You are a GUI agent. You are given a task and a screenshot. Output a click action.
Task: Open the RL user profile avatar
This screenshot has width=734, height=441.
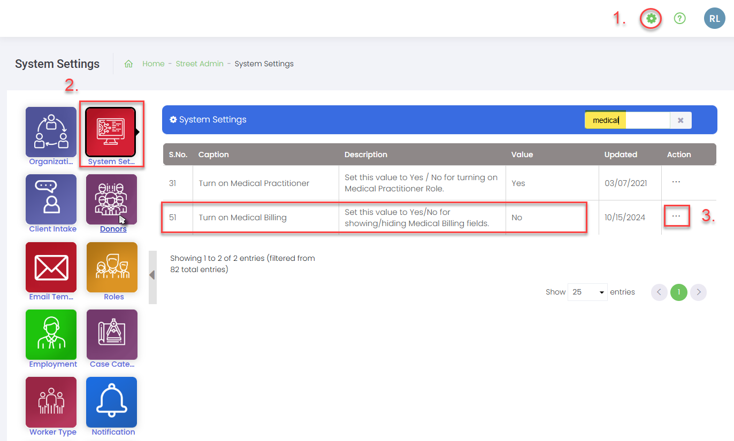pos(714,19)
